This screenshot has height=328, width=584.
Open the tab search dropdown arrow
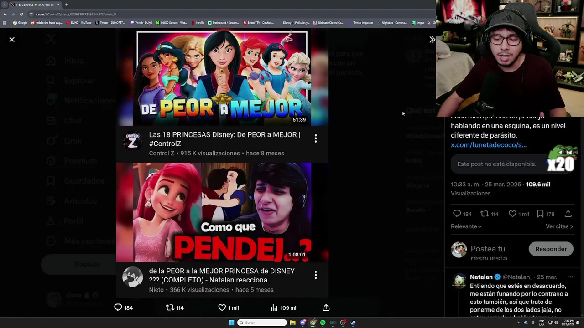(5, 5)
